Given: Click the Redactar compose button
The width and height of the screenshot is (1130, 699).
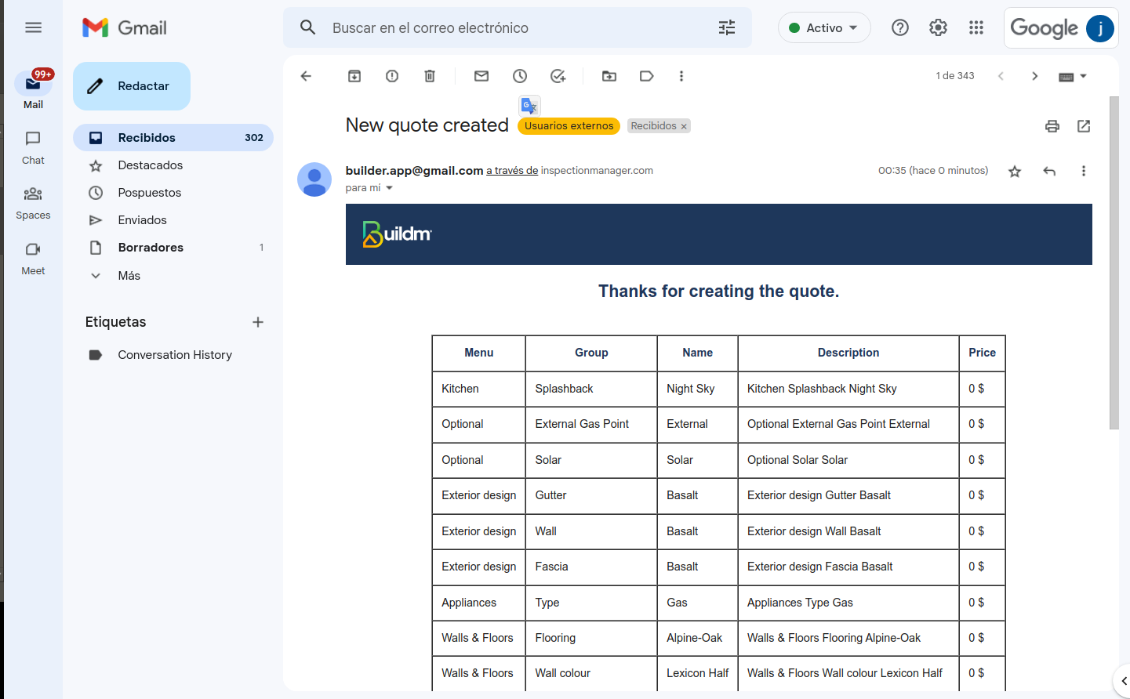Looking at the screenshot, I should 132,86.
